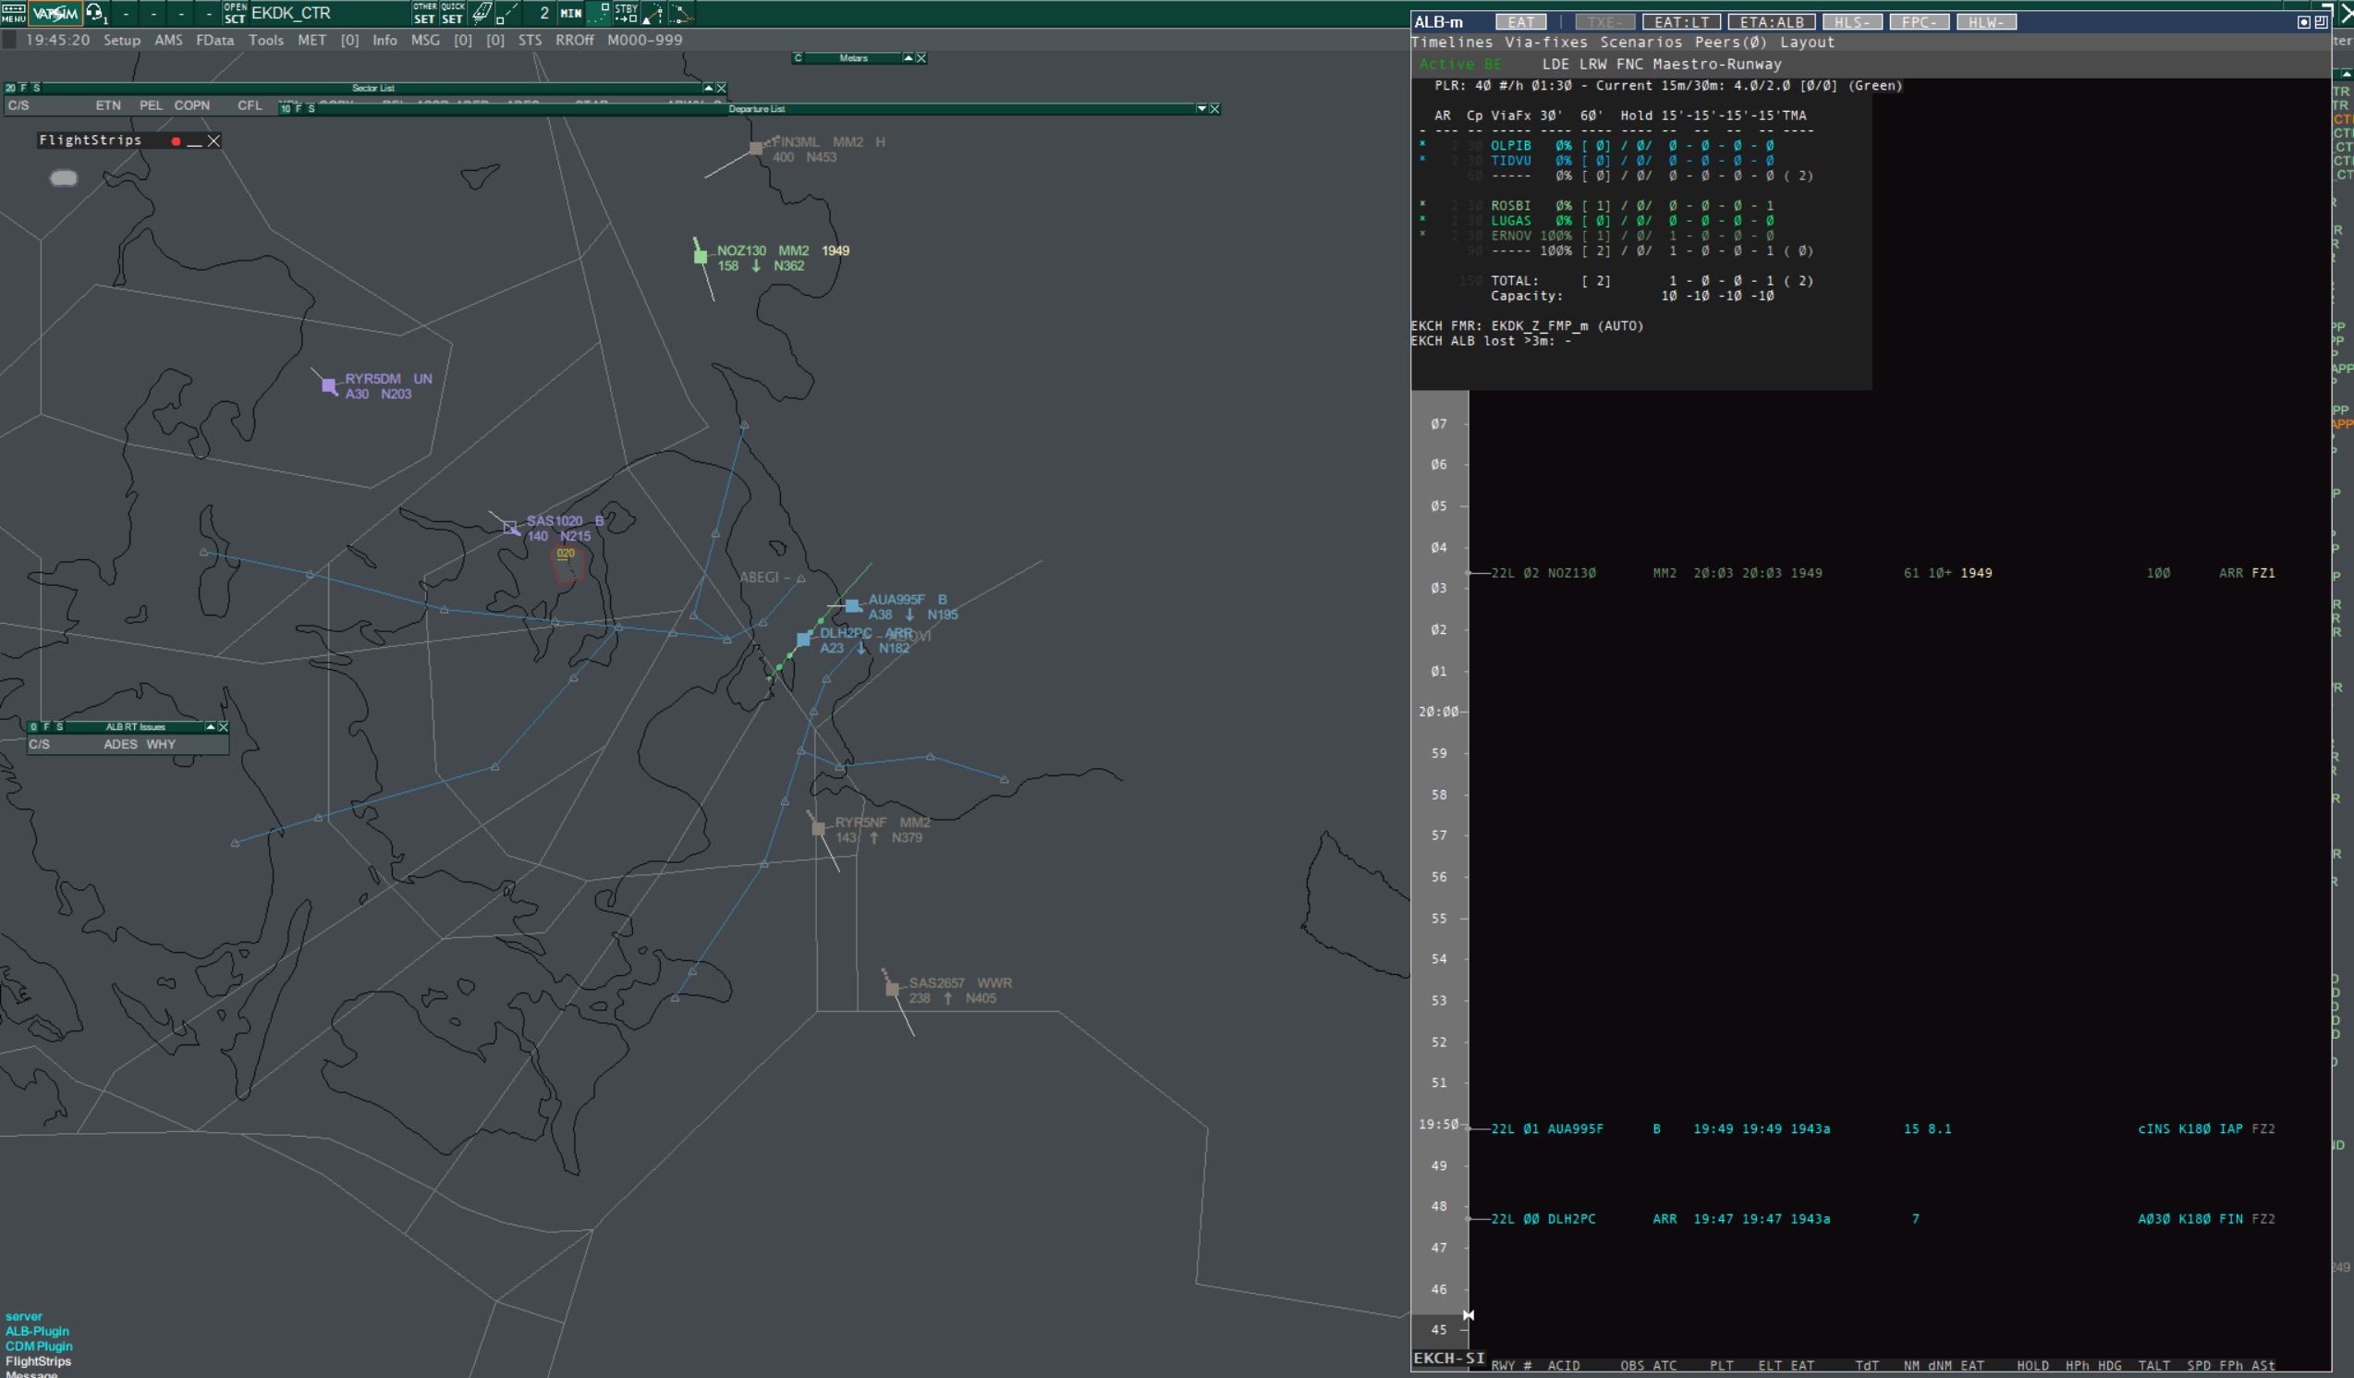Image resolution: width=2354 pixels, height=1378 pixels.
Task: Click the OPEN SCT sector file button
Action: [236, 13]
